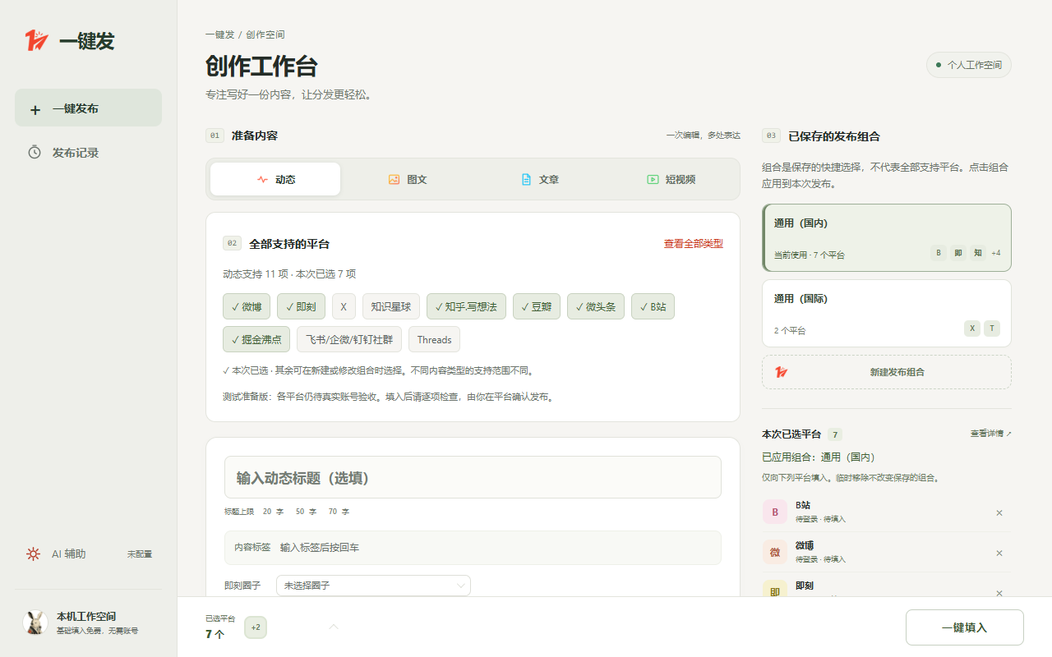Remove 微博 from selected platforms

999,553
